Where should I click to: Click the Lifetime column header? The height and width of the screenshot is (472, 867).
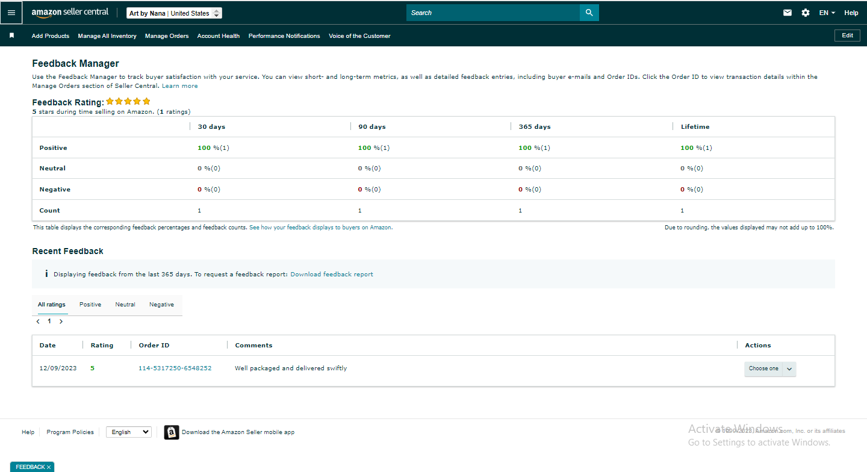pos(695,127)
